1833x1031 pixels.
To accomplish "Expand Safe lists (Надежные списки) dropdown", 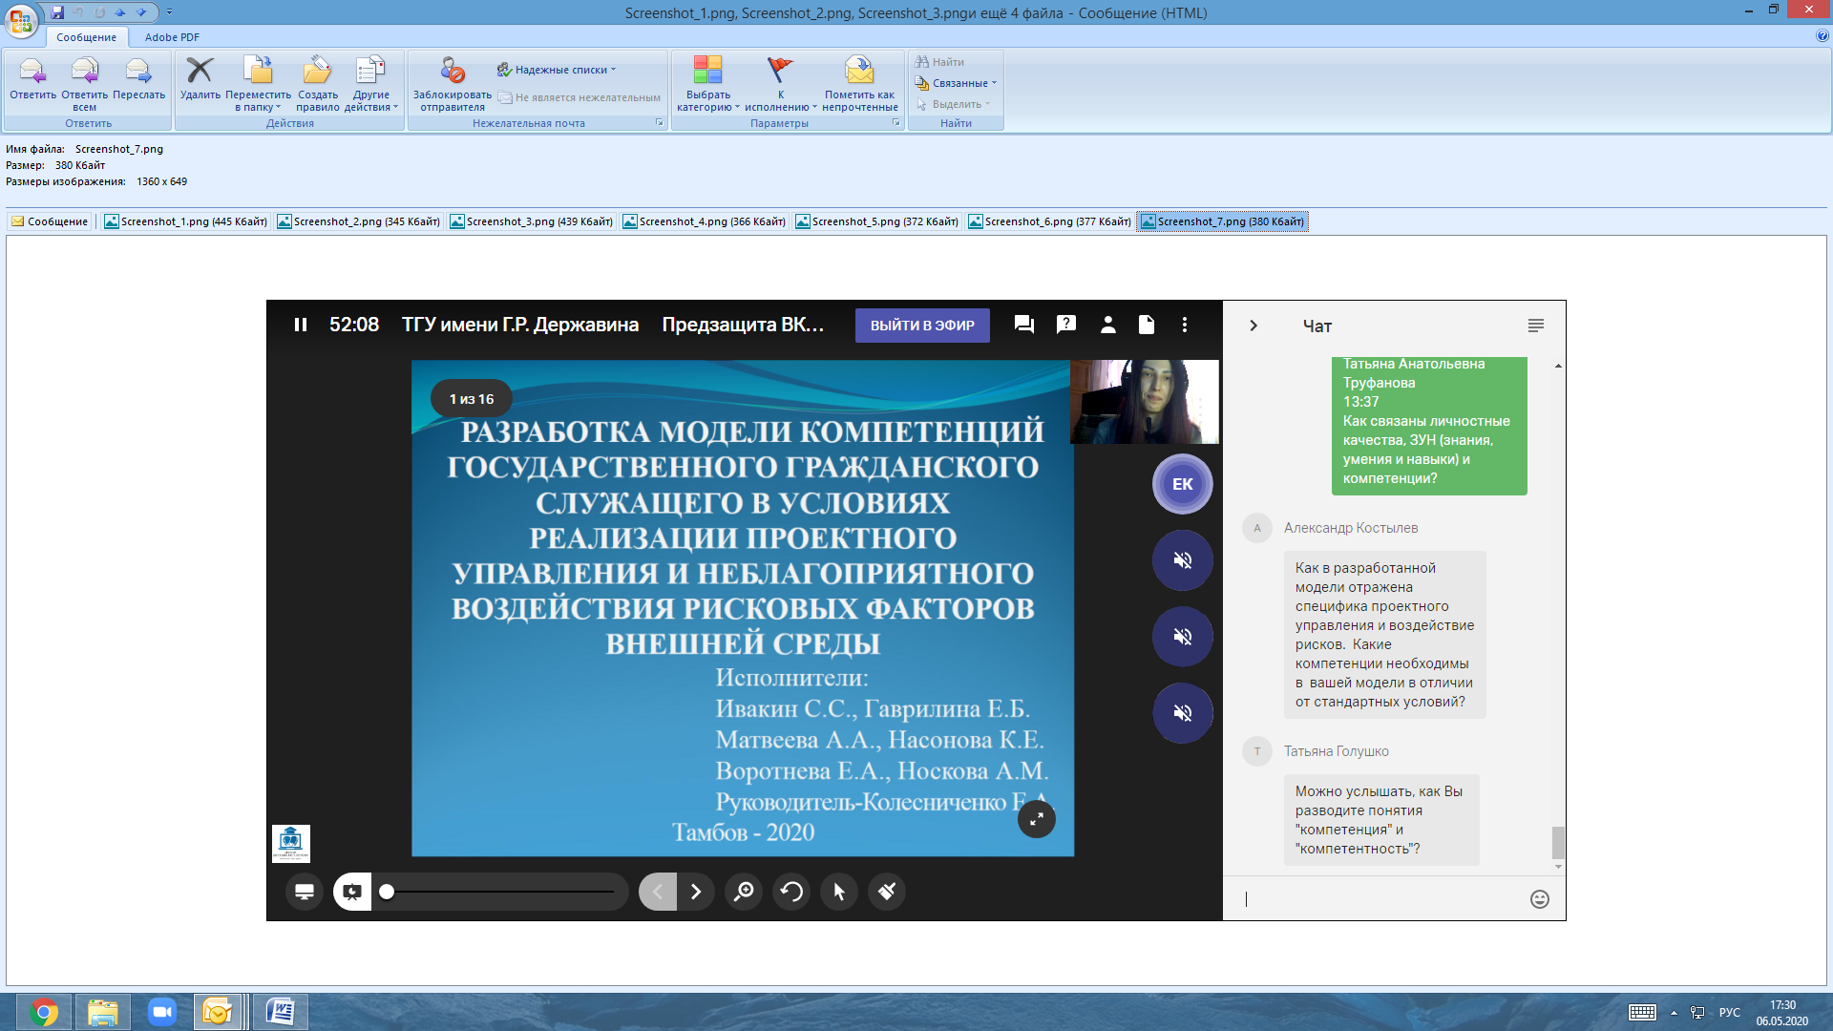I will tap(557, 70).
